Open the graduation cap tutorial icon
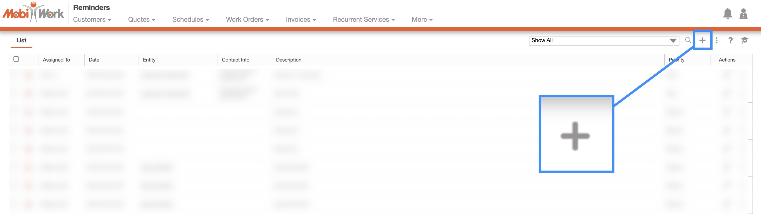 pos(744,40)
